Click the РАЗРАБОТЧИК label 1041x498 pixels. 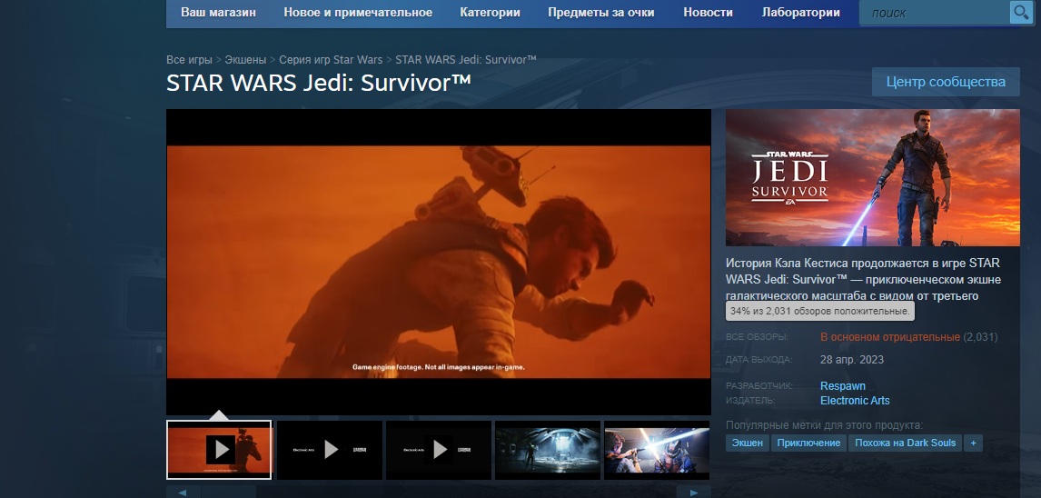point(759,386)
